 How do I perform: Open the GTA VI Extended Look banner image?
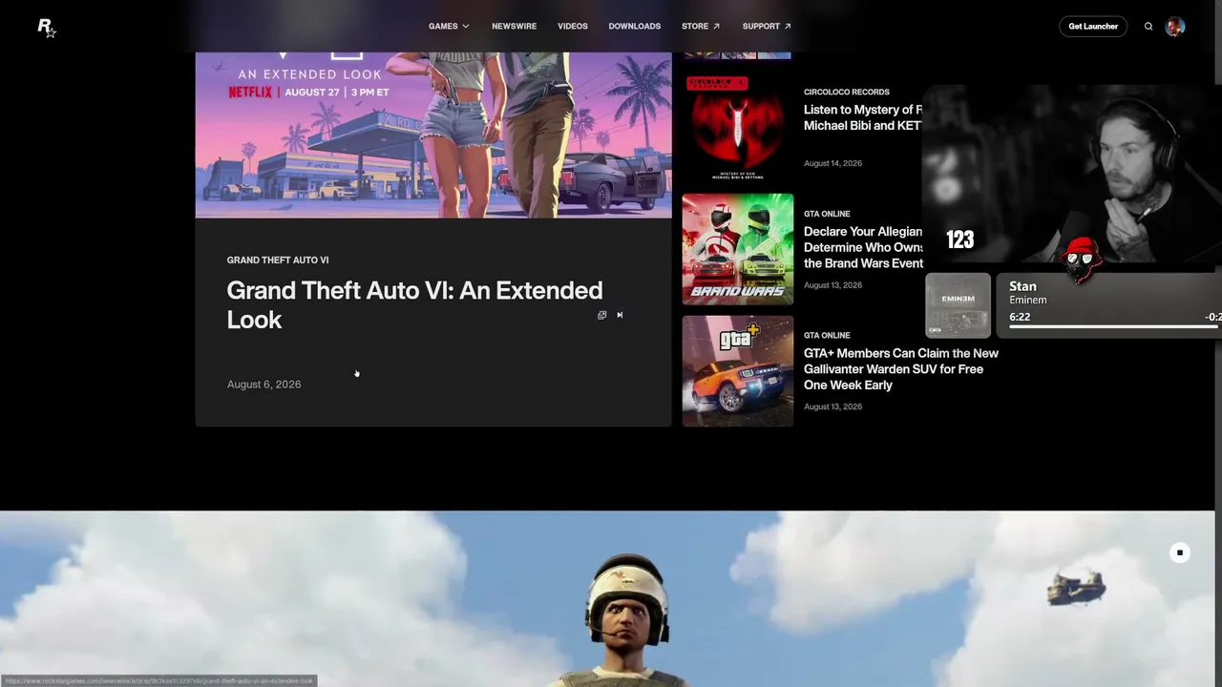tap(433, 135)
